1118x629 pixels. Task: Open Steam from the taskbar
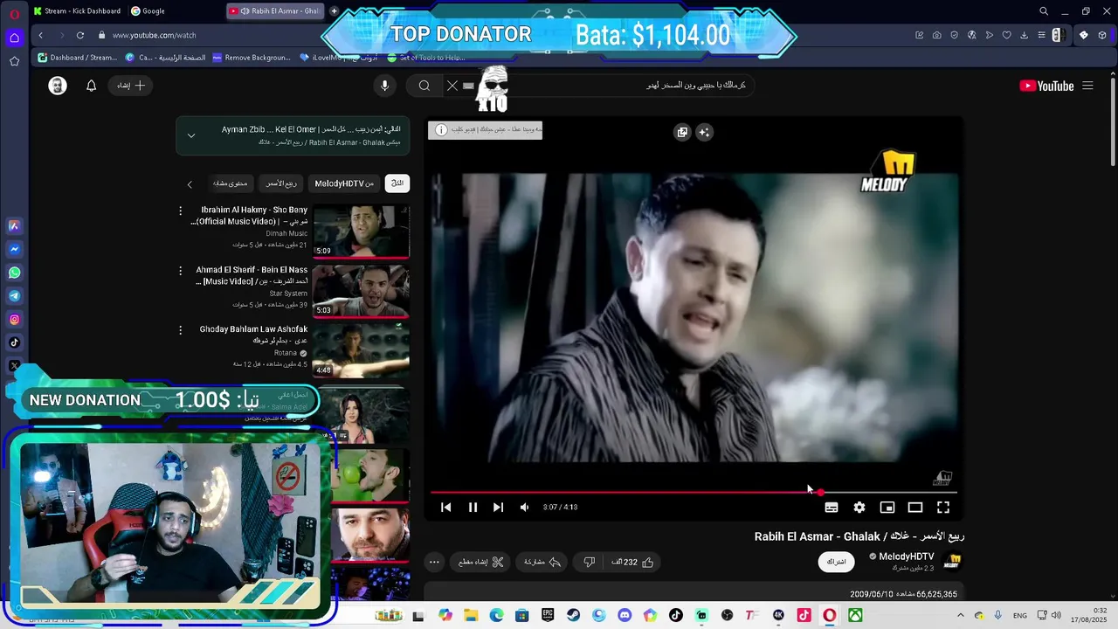(x=573, y=616)
